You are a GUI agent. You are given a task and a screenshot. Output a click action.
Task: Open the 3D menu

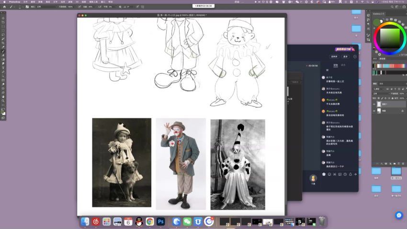(x=78, y=2)
